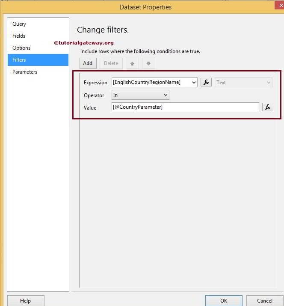Image resolution: width=284 pixels, height=306 pixels.
Task: Go to the Parameters page
Action: pos(25,72)
